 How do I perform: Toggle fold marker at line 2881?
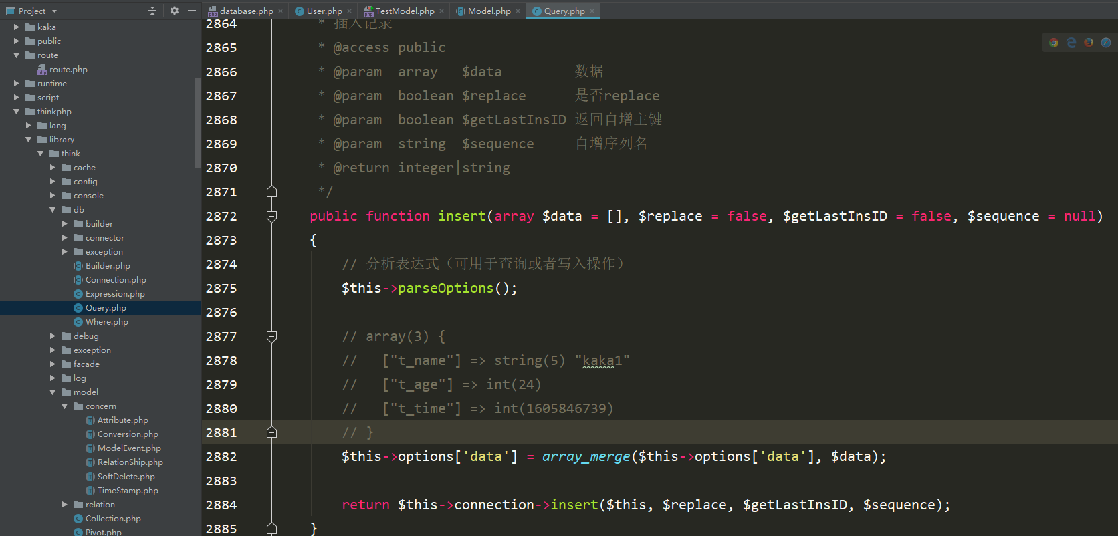coord(271,432)
